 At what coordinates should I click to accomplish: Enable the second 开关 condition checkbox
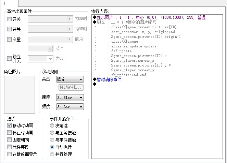coord(9,29)
